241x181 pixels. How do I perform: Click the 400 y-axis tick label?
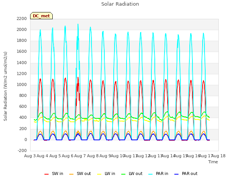click(x=23, y=118)
